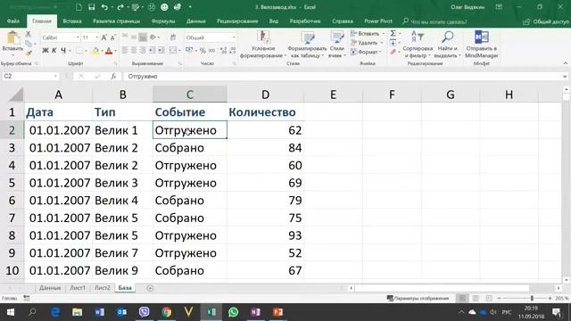This screenshot has width=571, height=321.
Task: Click the Undo arrow icon
Action: click(104, 7)
